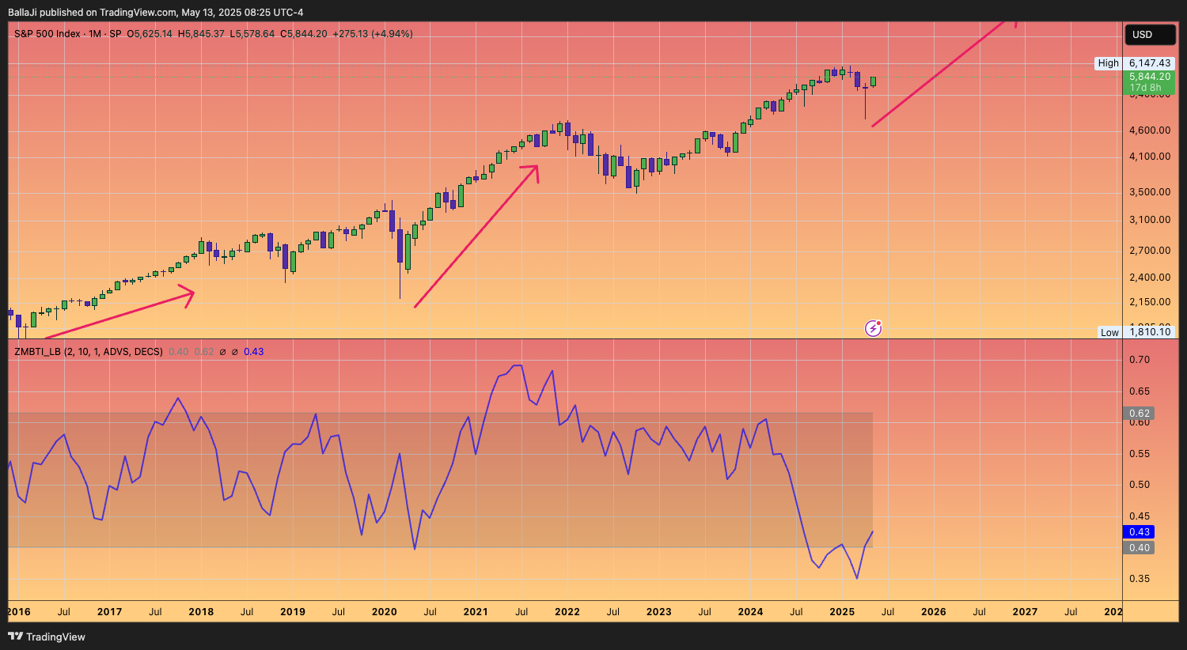Viewport: 1187px width, 650px height.
Task: Click the 2019 label on time axis
Action: [x=293, y=612]
